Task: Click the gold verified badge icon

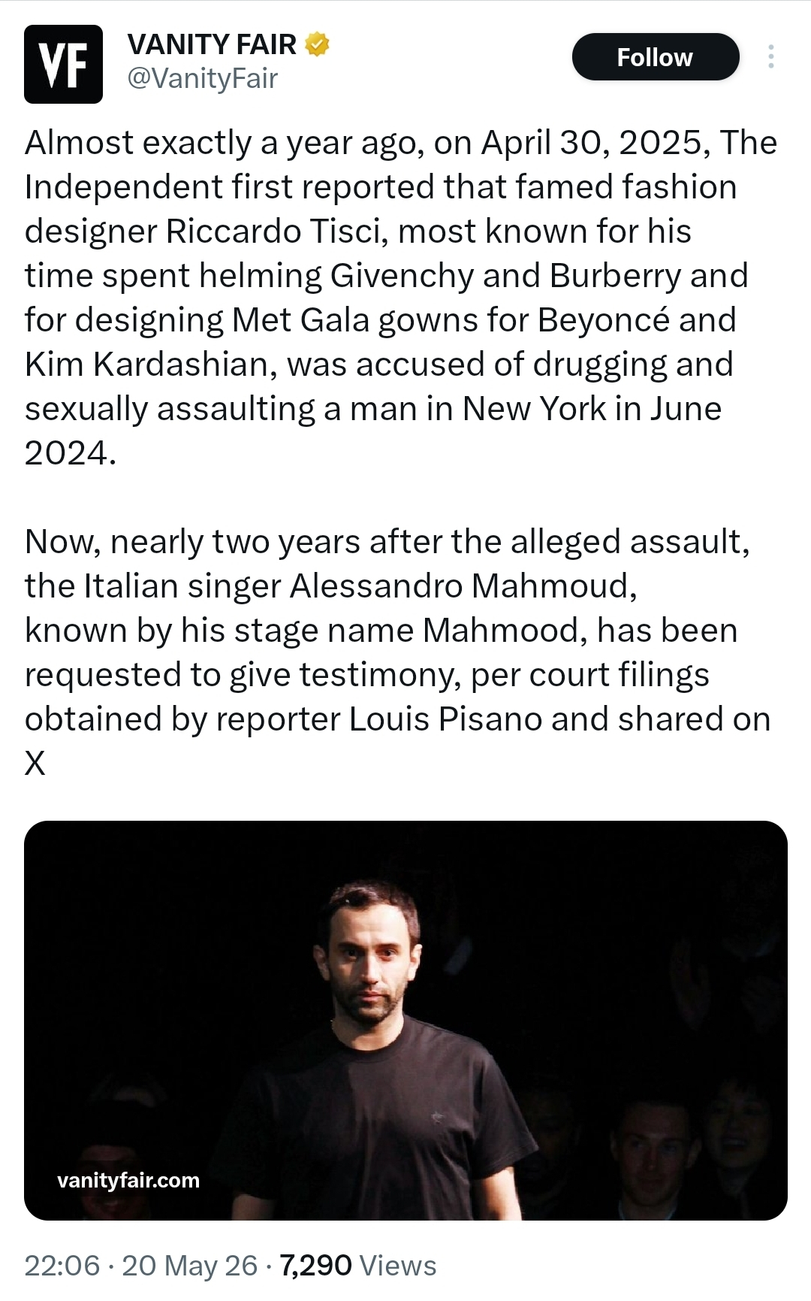Action: 317,44
